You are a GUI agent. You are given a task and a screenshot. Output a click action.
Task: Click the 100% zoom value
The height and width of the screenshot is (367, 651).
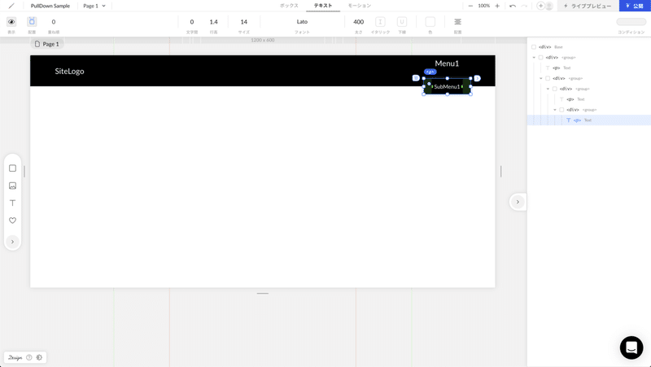pos(483,6)
